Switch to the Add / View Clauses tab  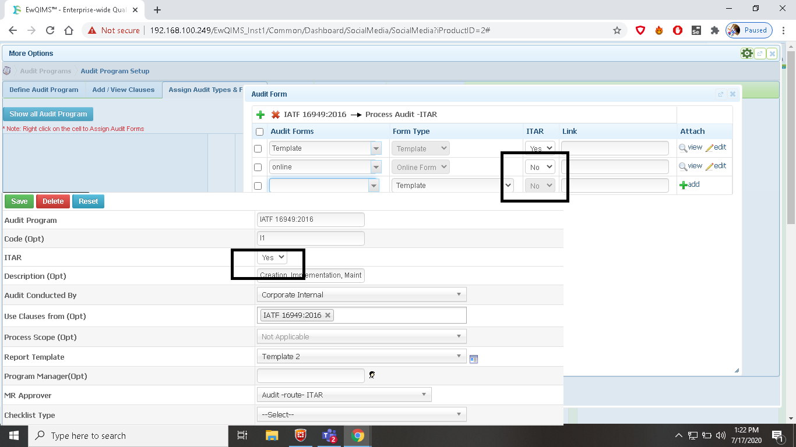(124, 90)
